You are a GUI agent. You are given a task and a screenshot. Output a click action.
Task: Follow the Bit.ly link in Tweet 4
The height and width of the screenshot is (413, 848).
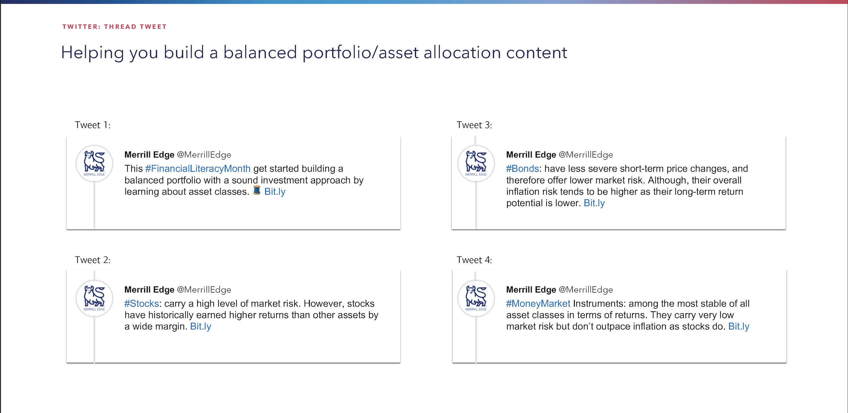[x=739, y=326]
